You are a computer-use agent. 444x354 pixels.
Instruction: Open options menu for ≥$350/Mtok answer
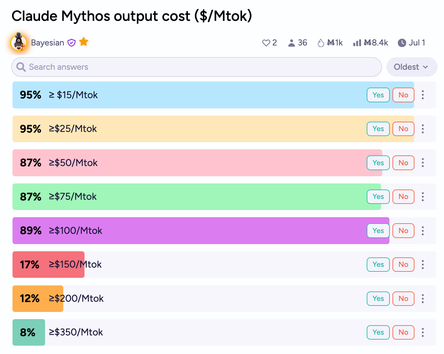(422, 332)
